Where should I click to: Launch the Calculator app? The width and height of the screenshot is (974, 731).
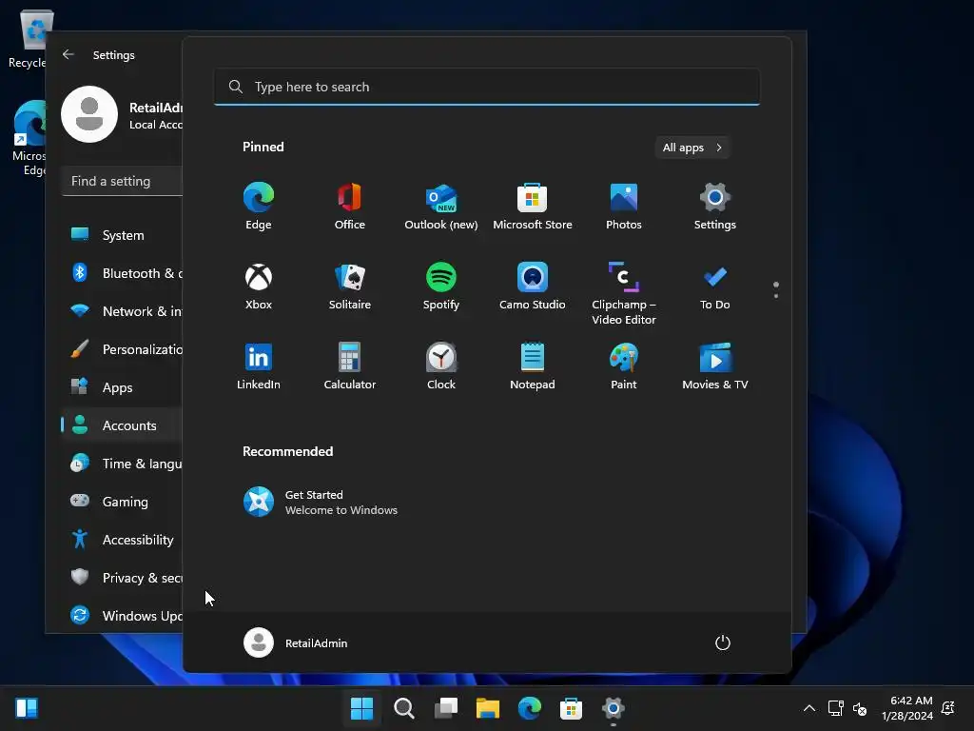(x=350, y=366)
